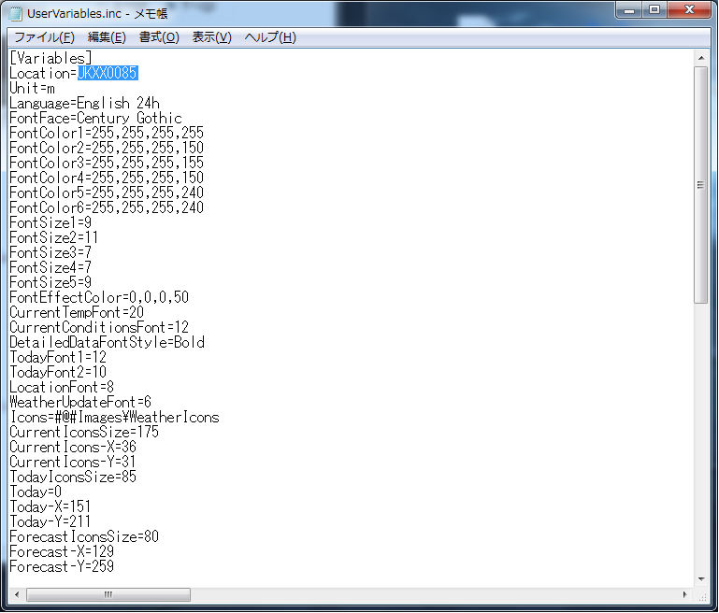Click the [Variables] section header line
Viewport: 719px width, 613px height.
[50, 58]
